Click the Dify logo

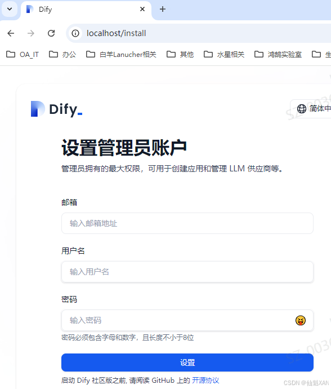click(56, 109)
